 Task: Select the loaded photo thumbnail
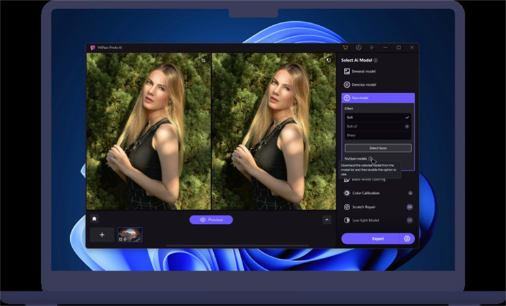(129, 235)
